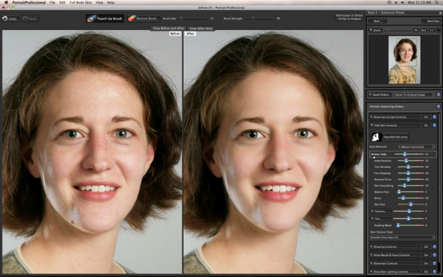Click the 1:1 zoom button
443x277 pixels.
click(431, 30)
